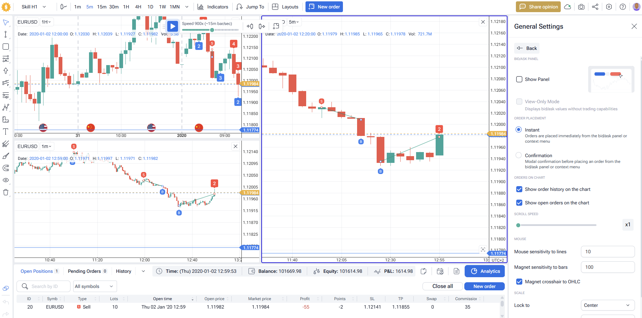The width and height of the screenshot is (642, 318).
Task: Take a chart screenshot with camera icon
Action: point(581,7)
